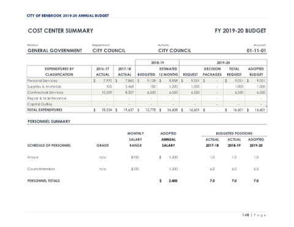Select the Personal Services row label
294x227 pixels.
(42, 81)
